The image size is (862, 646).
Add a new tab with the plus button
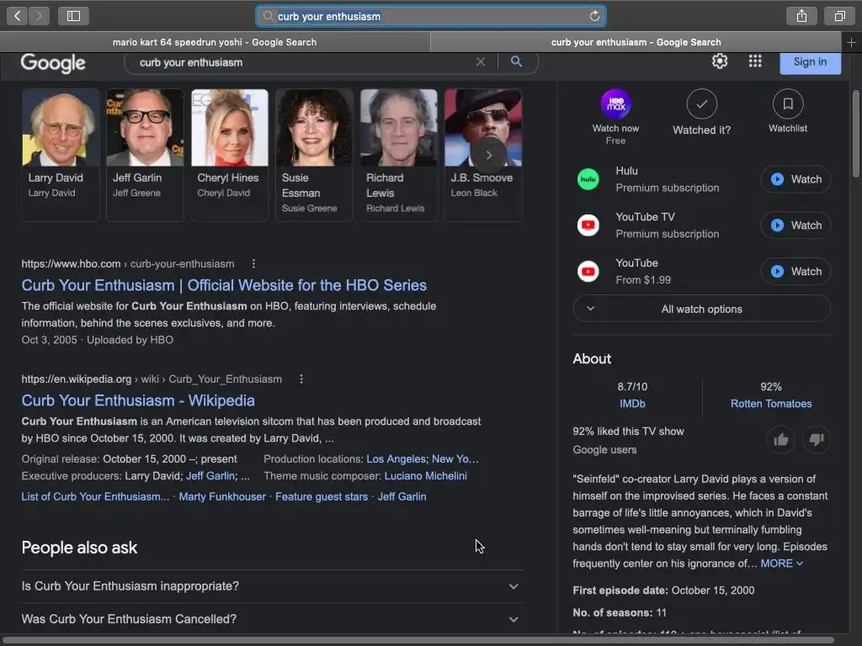(x=851, y=42)
